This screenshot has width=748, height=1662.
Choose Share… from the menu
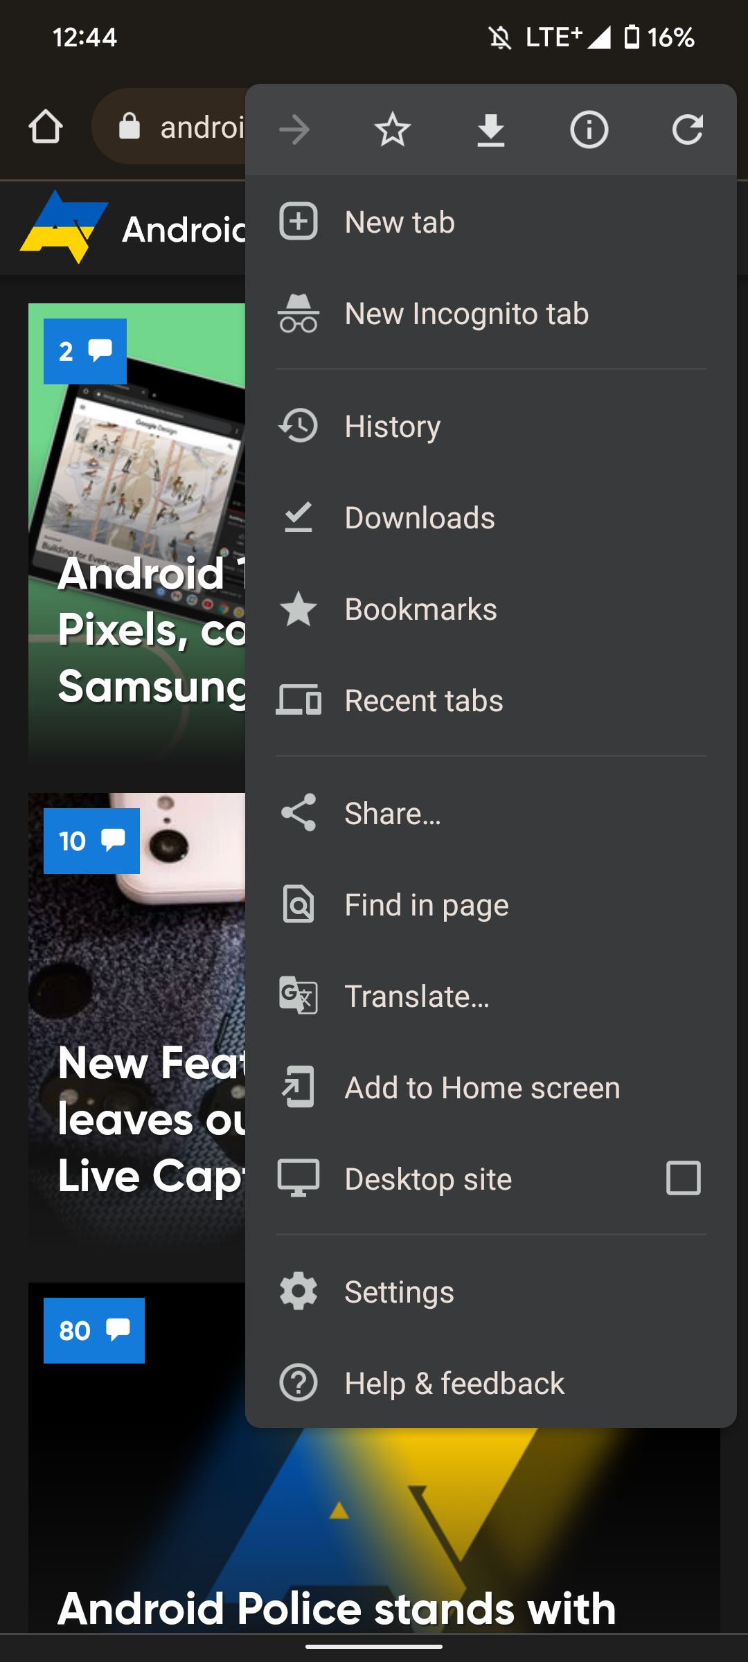click(x=491, y=814)
